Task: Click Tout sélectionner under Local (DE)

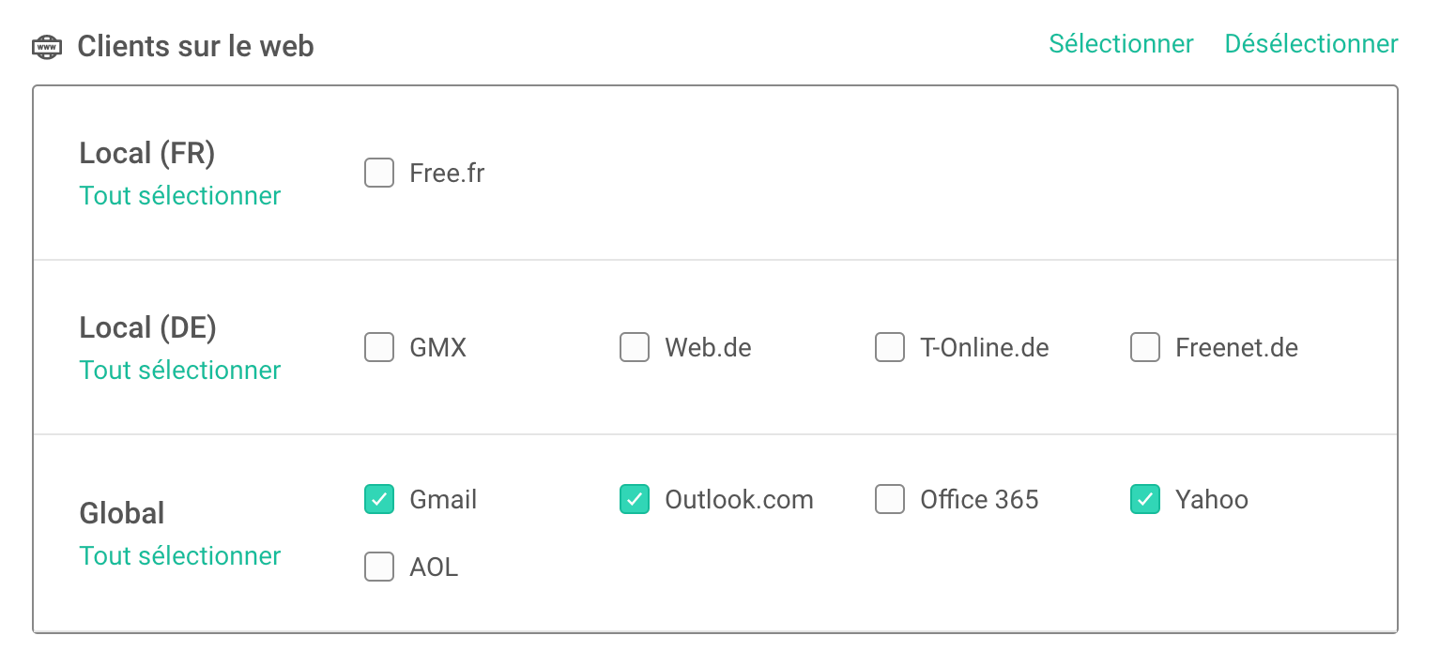Action: [180, 370]
